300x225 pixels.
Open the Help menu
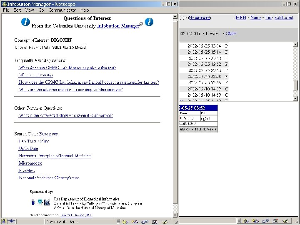pos(84,10)
